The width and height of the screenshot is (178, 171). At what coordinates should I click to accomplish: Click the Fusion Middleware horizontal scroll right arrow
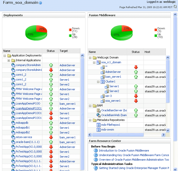coord(163,135)
